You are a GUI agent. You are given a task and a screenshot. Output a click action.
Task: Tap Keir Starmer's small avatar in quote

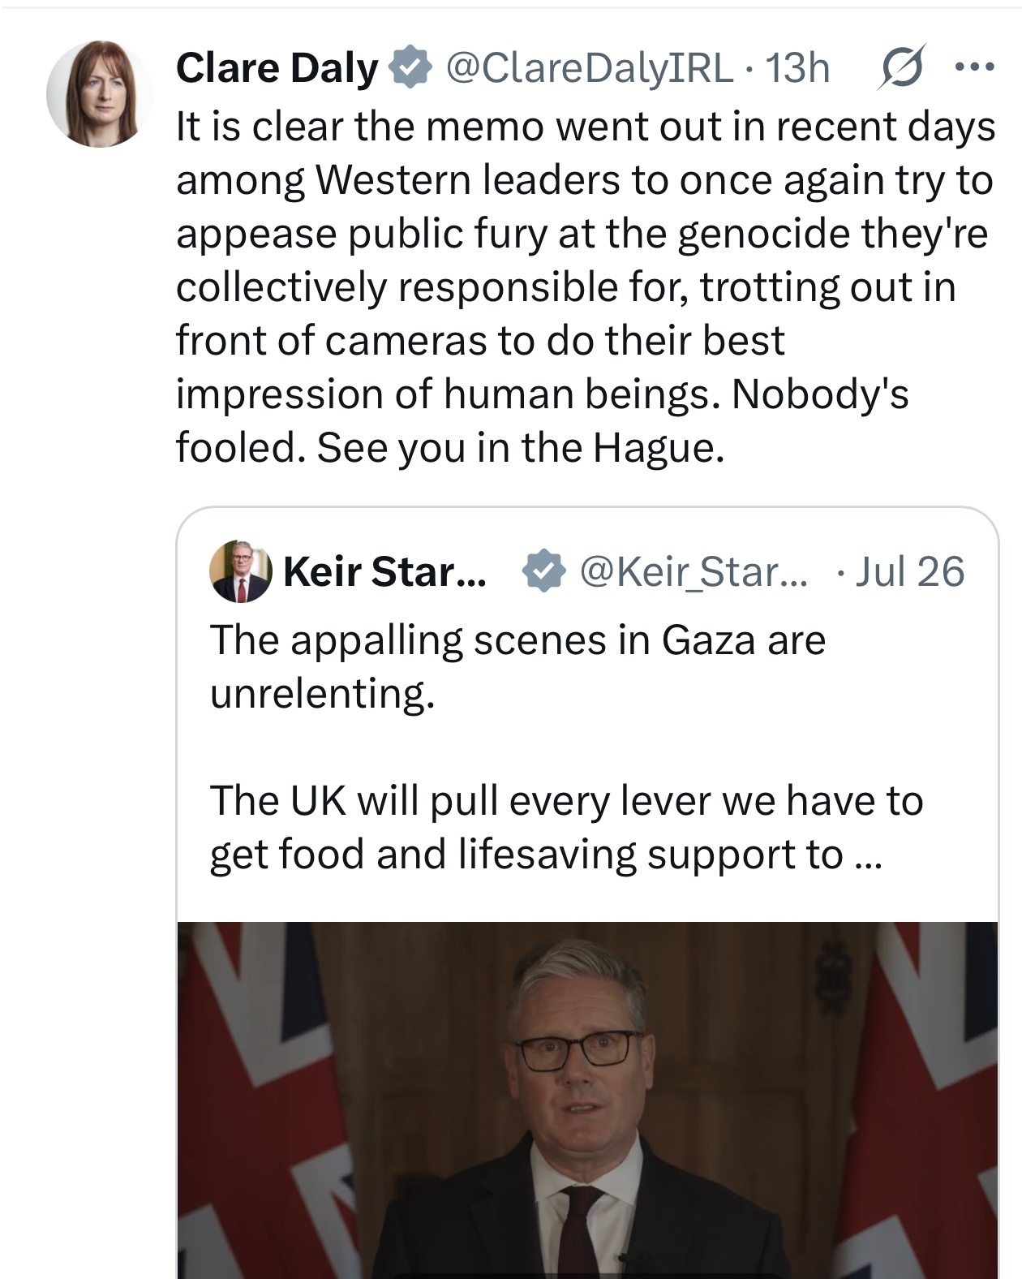coord(241,571)
